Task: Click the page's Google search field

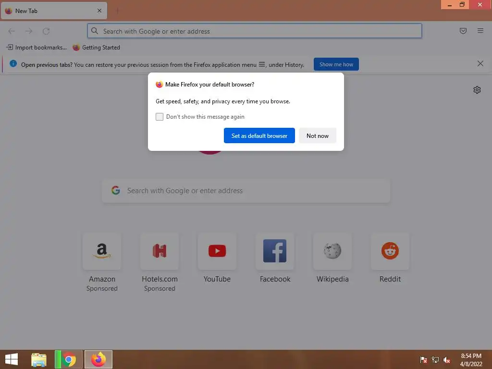Action: coord(246,191)
